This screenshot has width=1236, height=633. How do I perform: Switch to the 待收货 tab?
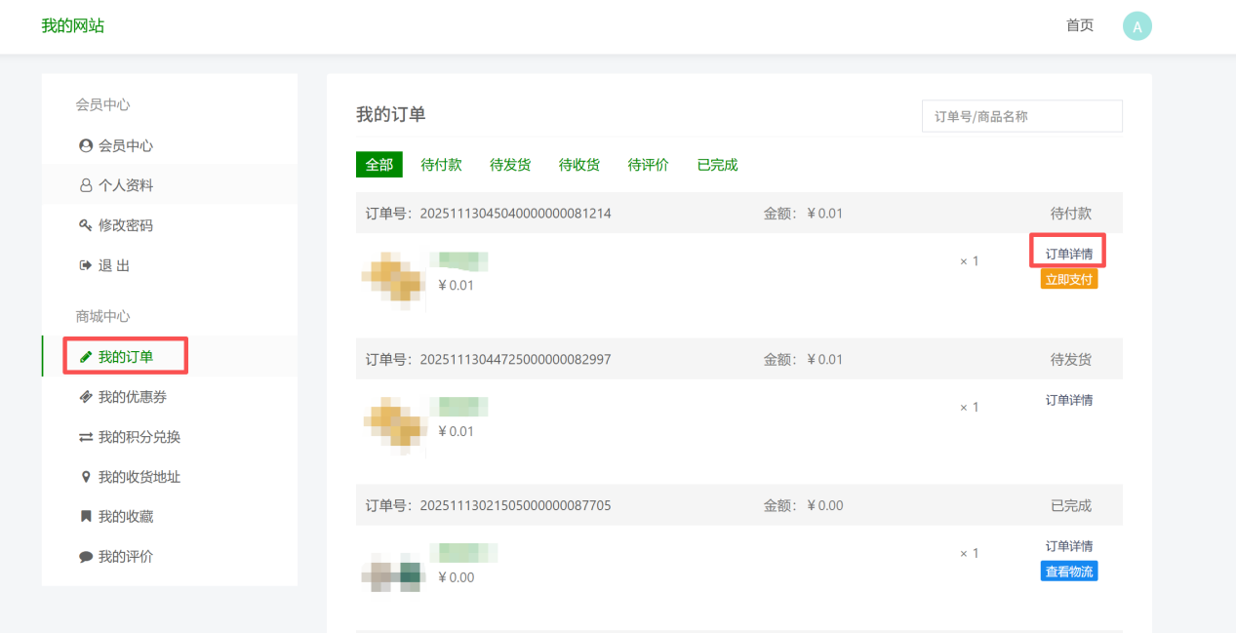point(579,165)
